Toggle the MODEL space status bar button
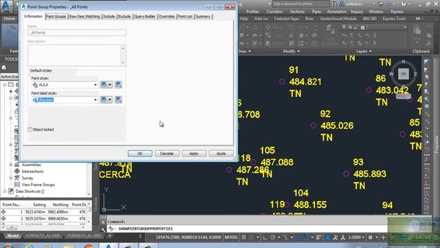This screenshot has height=248, width=440. (x=231, y=237)
